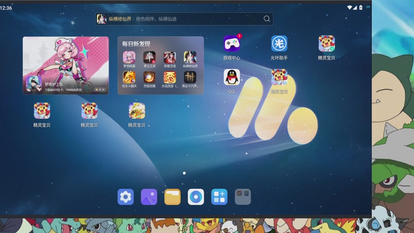
Task: Open 纵横修仙界 game icon in 每日新发现
Action: tap(190, 57)
